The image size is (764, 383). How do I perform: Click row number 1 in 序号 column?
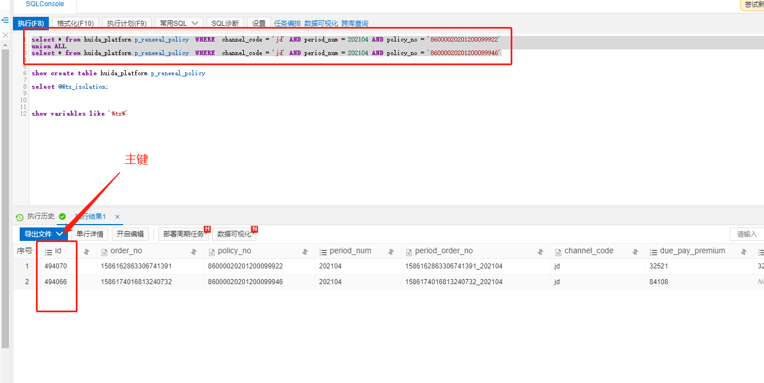pos(26,266)
